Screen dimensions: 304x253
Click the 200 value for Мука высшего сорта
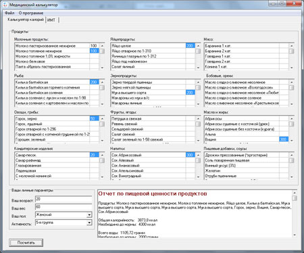(x=191, y=93)
